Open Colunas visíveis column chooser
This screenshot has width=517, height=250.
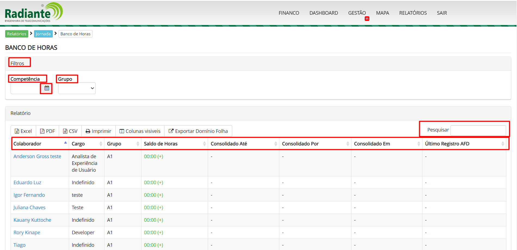click(140, 131)
